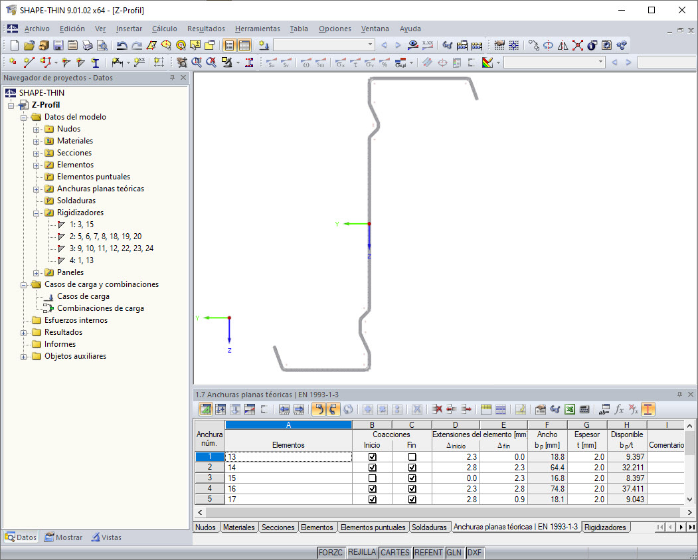The height and width of the screenshot is (560, 698).
Task: Check Inicio checkbox for elemento 15 row
Action: coord(372,478)
